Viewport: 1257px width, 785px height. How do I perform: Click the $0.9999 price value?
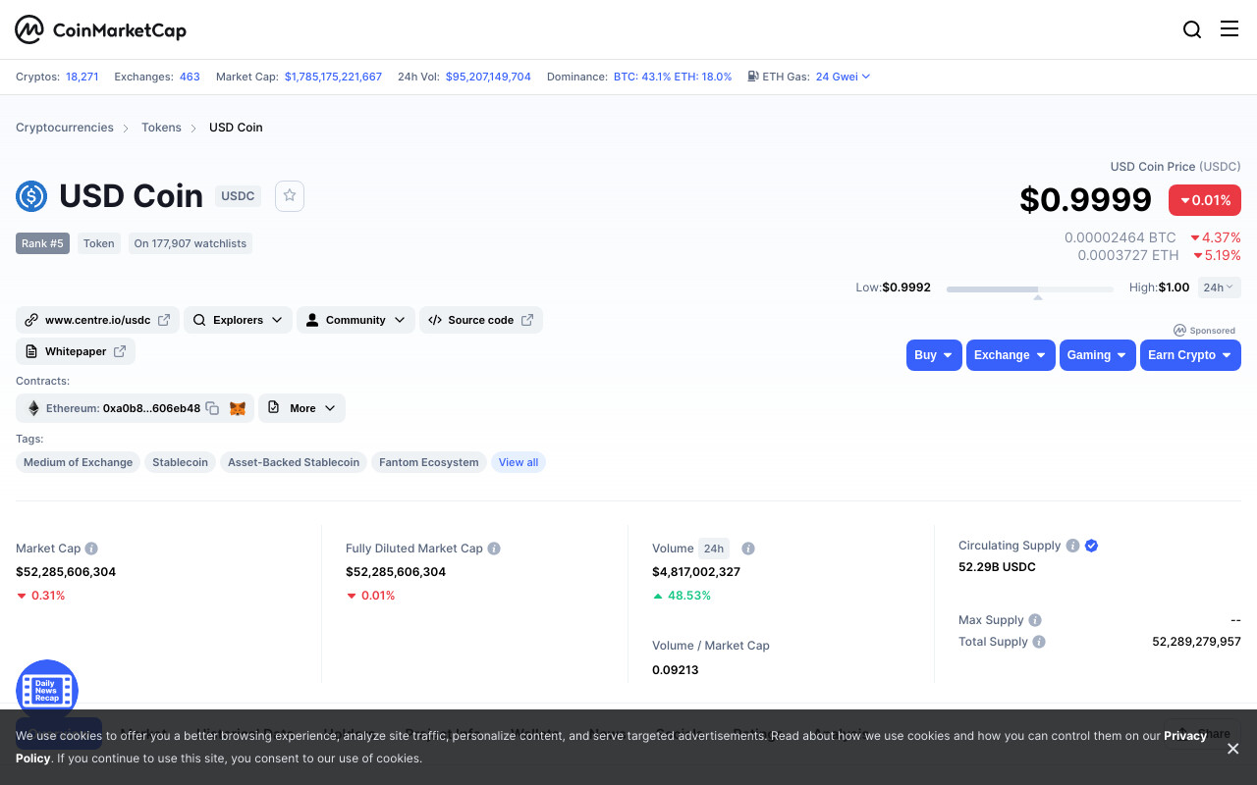1085,199
